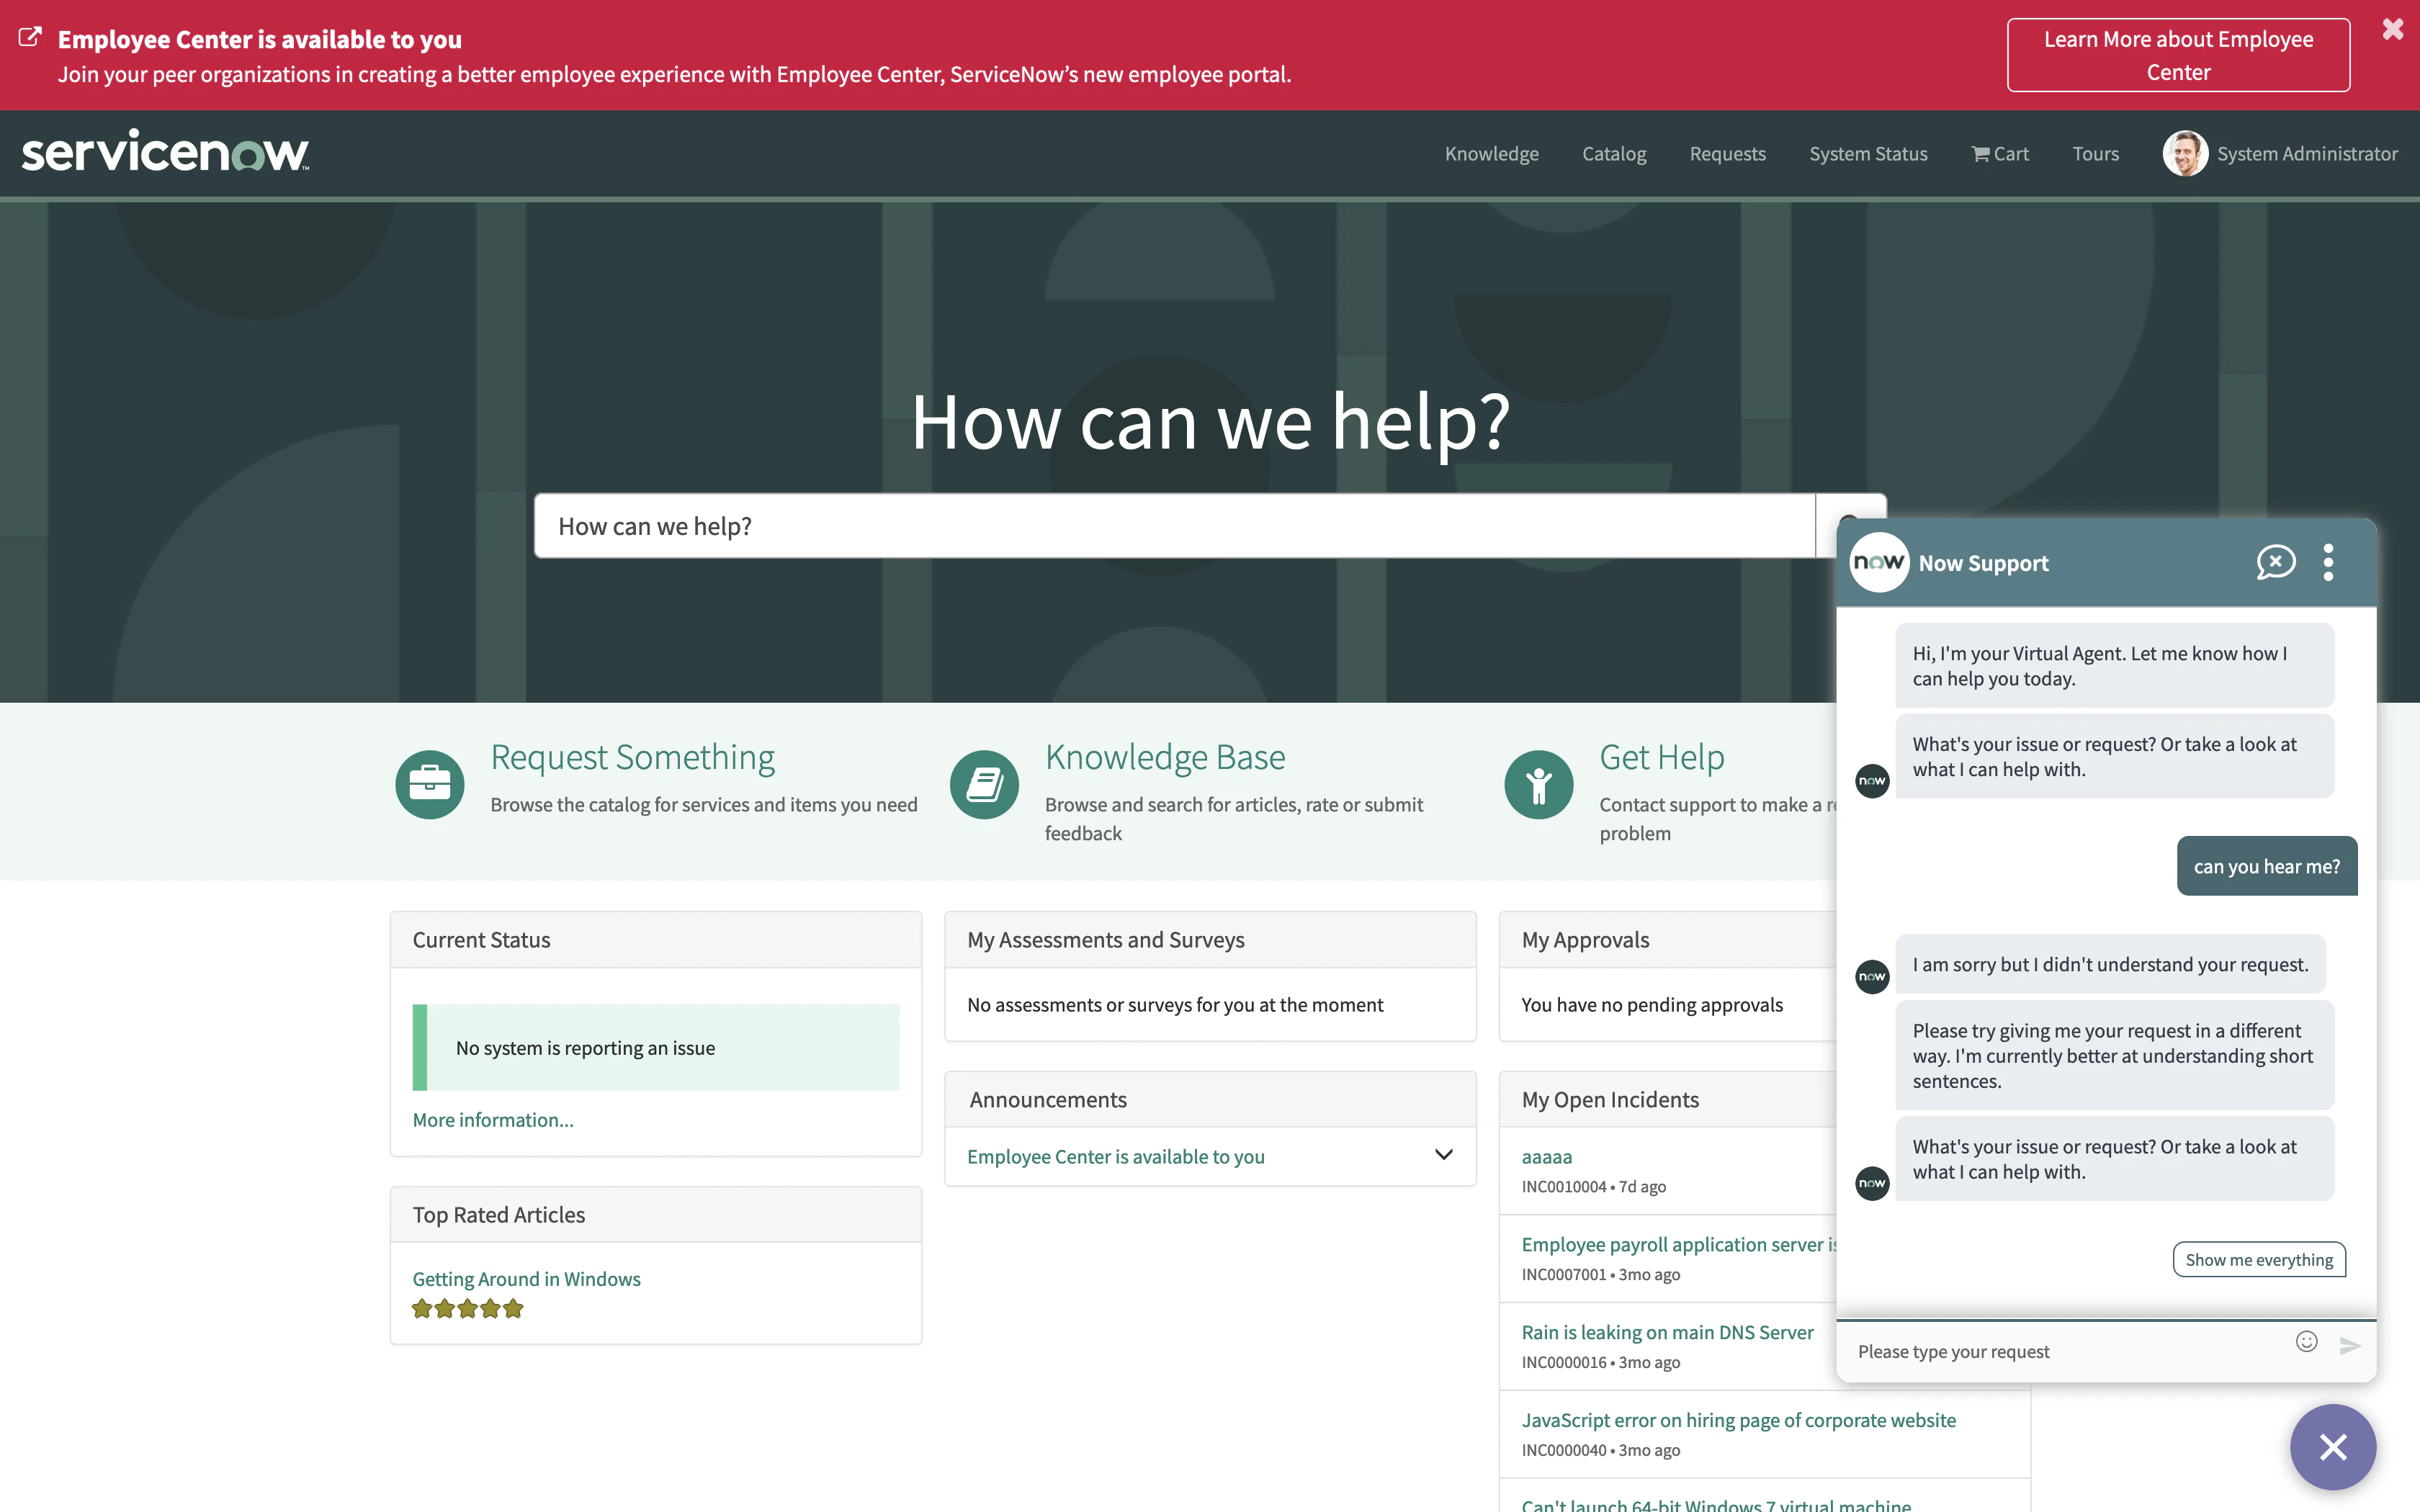Open Rain is leaking on main DNS Server
This screenshot has height=1512, width=2420.
click(x=1667, y=1332)
